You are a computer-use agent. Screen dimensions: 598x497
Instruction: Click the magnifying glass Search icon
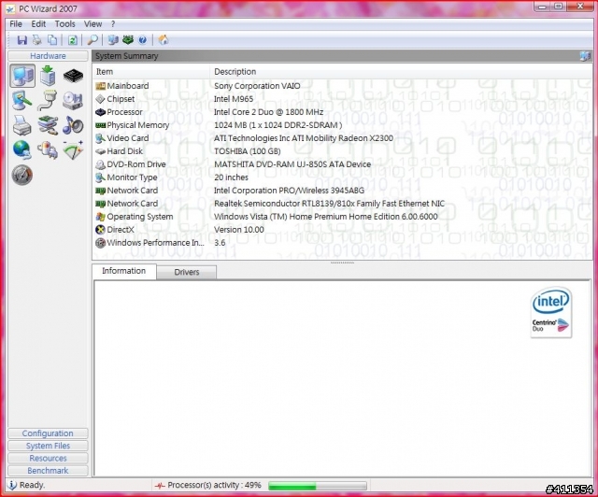point(93,40)
